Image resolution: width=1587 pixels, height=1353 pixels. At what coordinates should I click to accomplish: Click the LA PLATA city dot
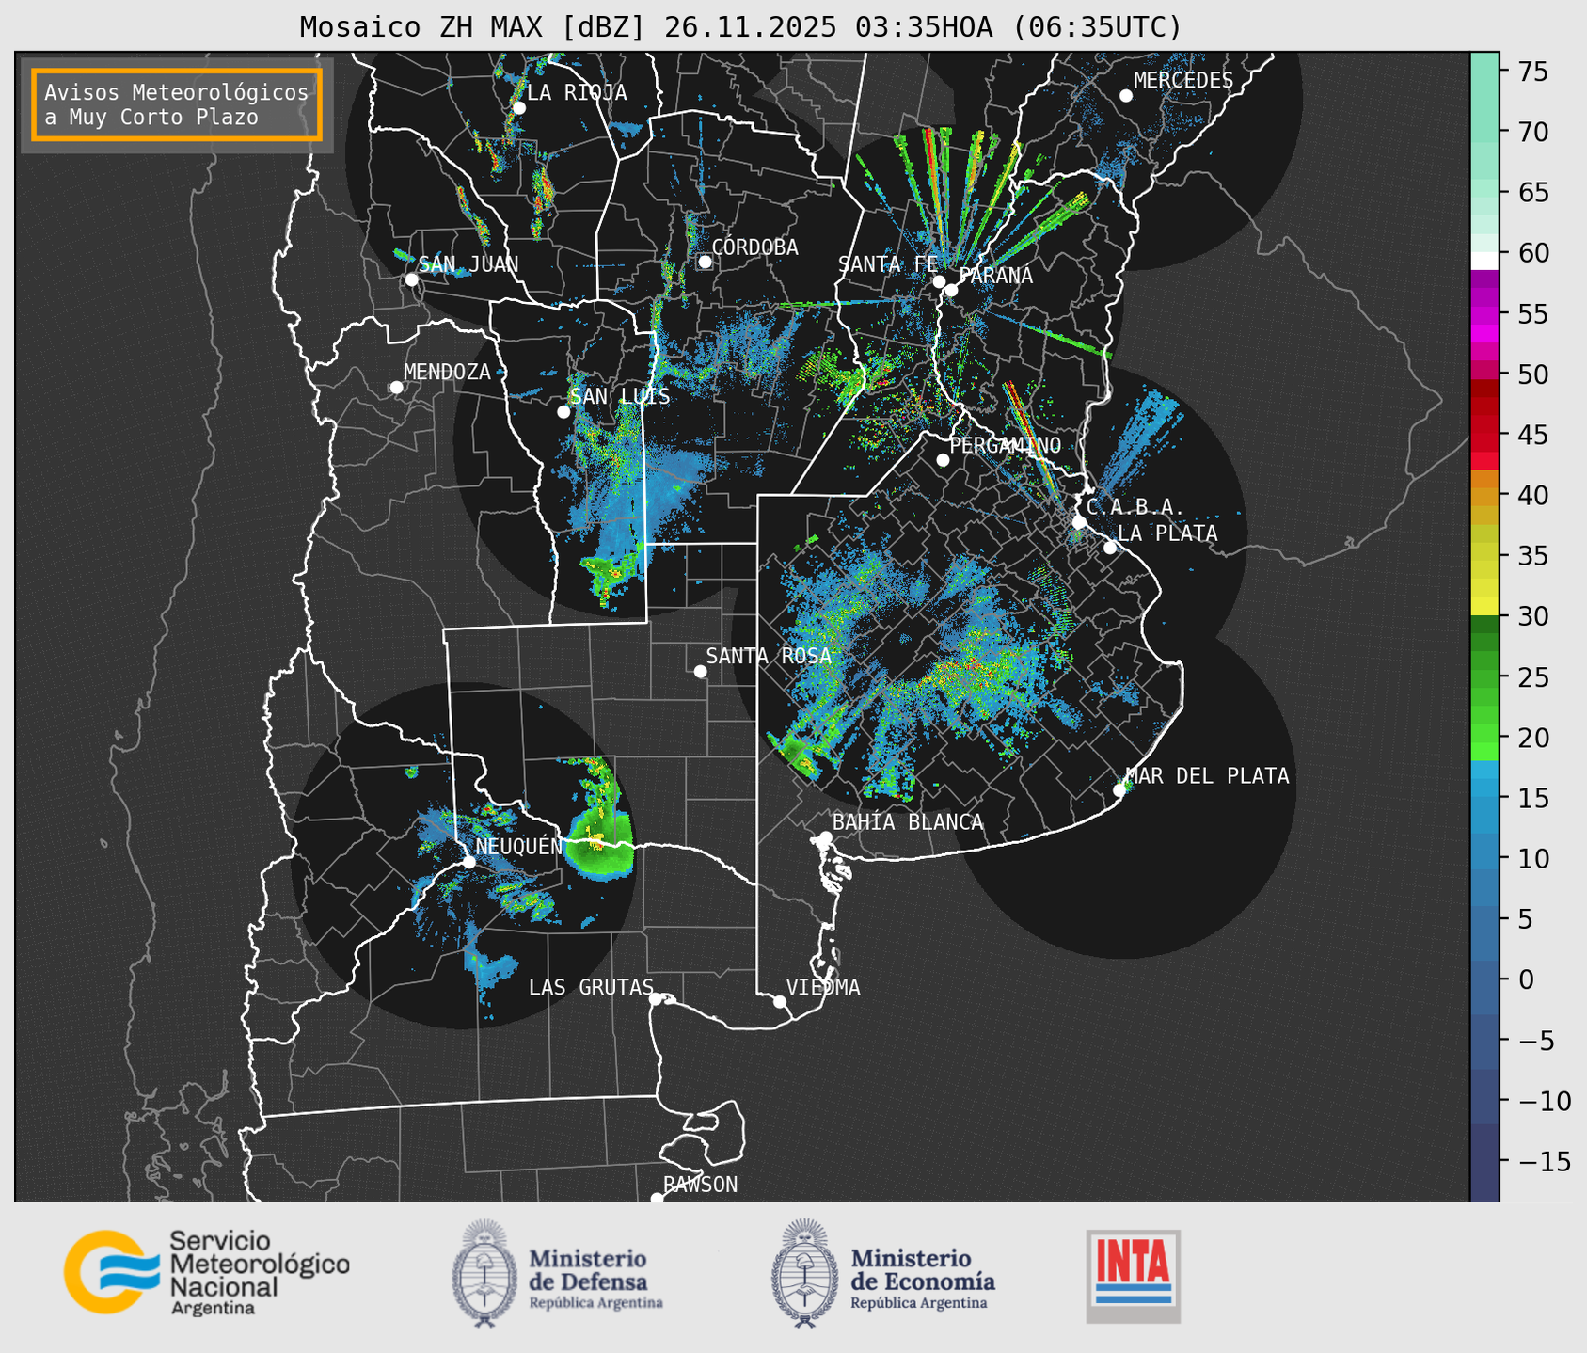click(x=1110, y=548)
